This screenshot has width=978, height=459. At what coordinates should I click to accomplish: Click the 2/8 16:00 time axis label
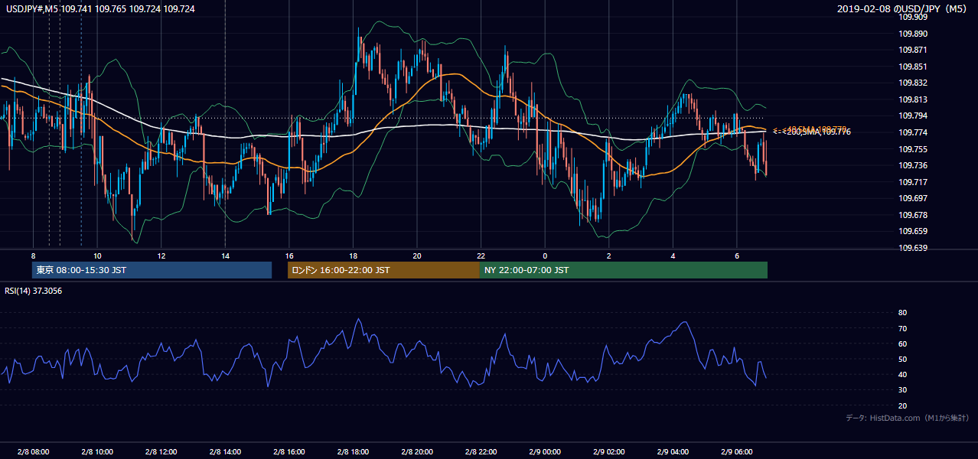click(289, 452)
